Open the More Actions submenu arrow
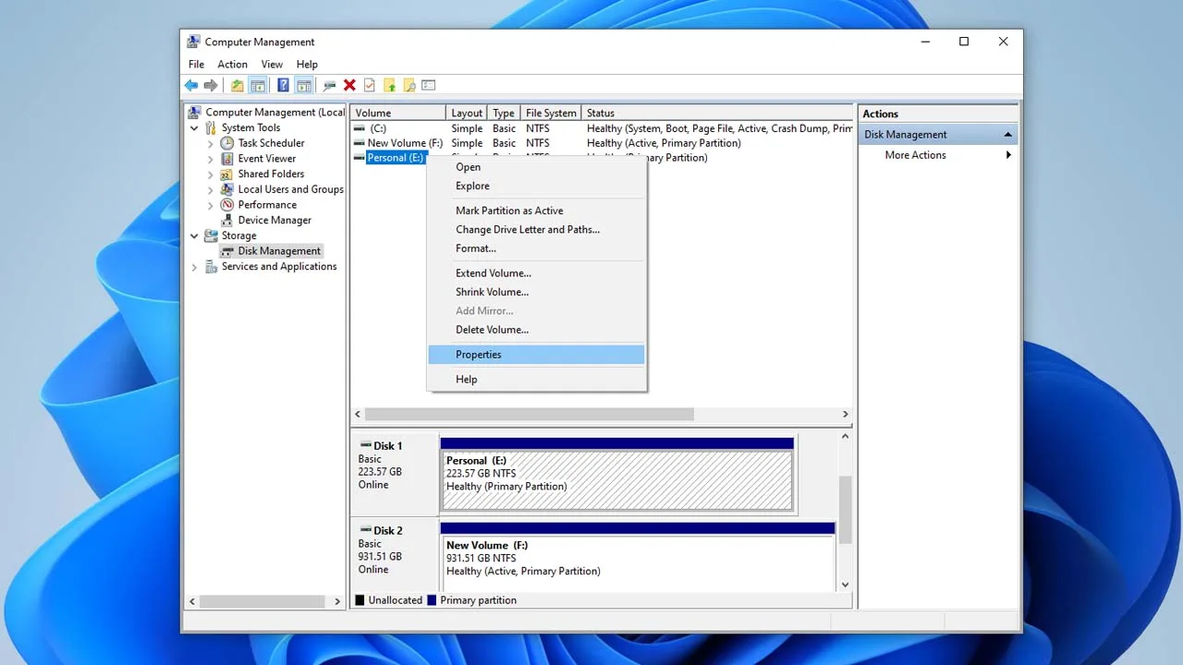Screen dimensions: 1183x665 coord(1008,155)
